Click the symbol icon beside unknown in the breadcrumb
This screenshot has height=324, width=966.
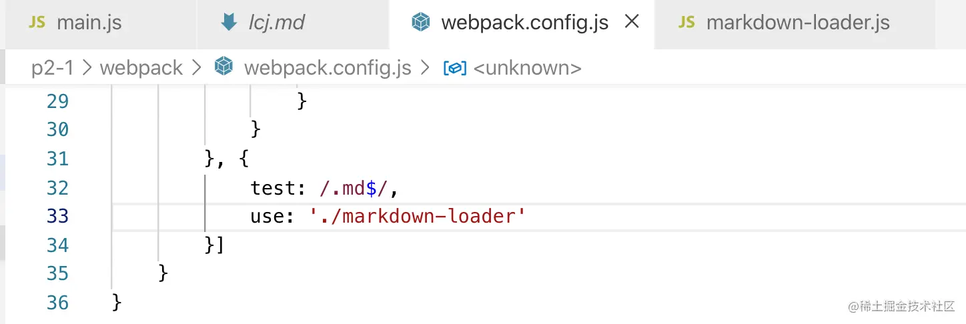coord(455,67)
